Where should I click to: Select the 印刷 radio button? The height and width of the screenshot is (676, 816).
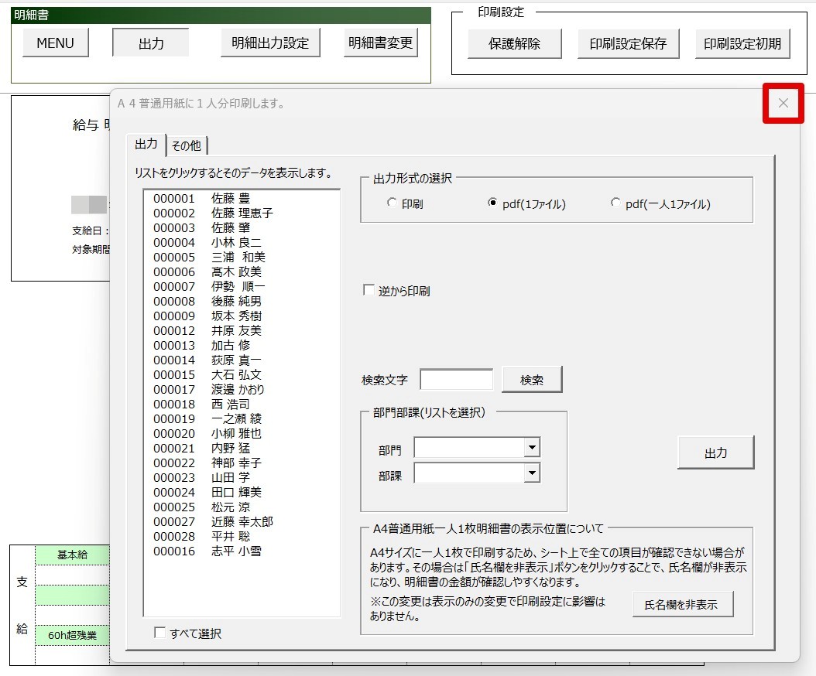tap(392, 203)
